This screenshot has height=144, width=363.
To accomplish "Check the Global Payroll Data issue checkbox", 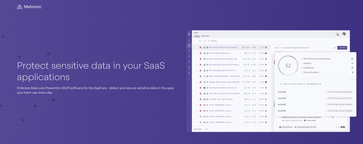I will coord(196,59).
